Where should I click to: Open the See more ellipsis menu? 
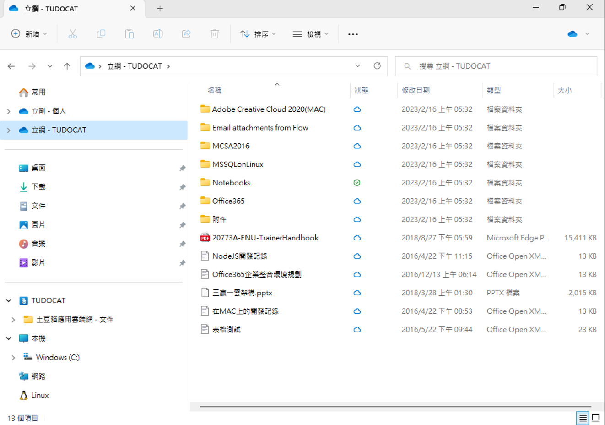point(353,34)
